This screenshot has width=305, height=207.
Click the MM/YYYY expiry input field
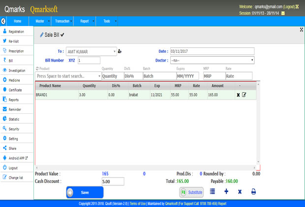188,76
